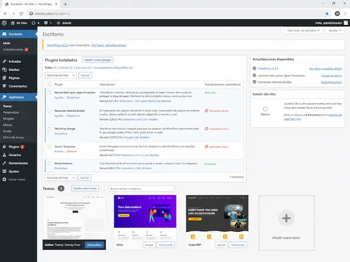This screenshot has height=262, width=350.
Task: Open Editor de temas submenu item
Action: pyautogui.click(x=13, y=137)
